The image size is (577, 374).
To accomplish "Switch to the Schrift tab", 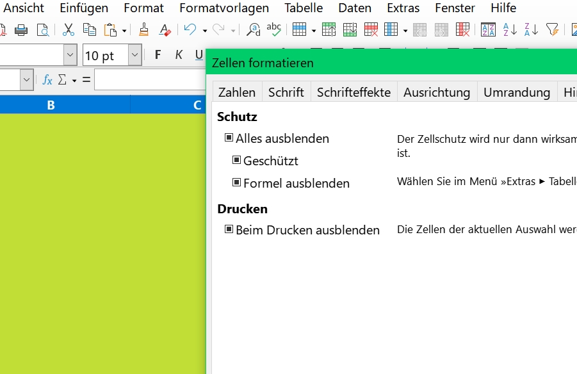I will 286,92.
